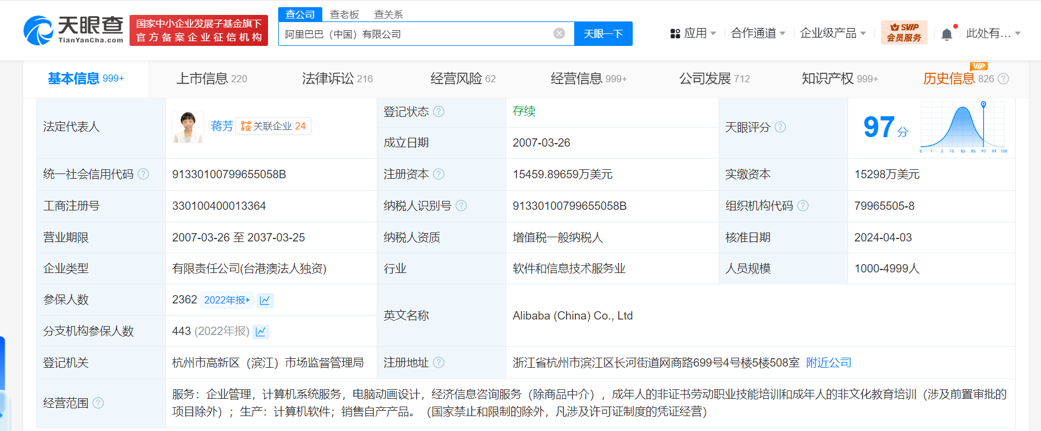This screenshot has width=1041, height=431.
Task: Select the 知识产权 tab
Action: pyautogui.click(x=840, y=79)
